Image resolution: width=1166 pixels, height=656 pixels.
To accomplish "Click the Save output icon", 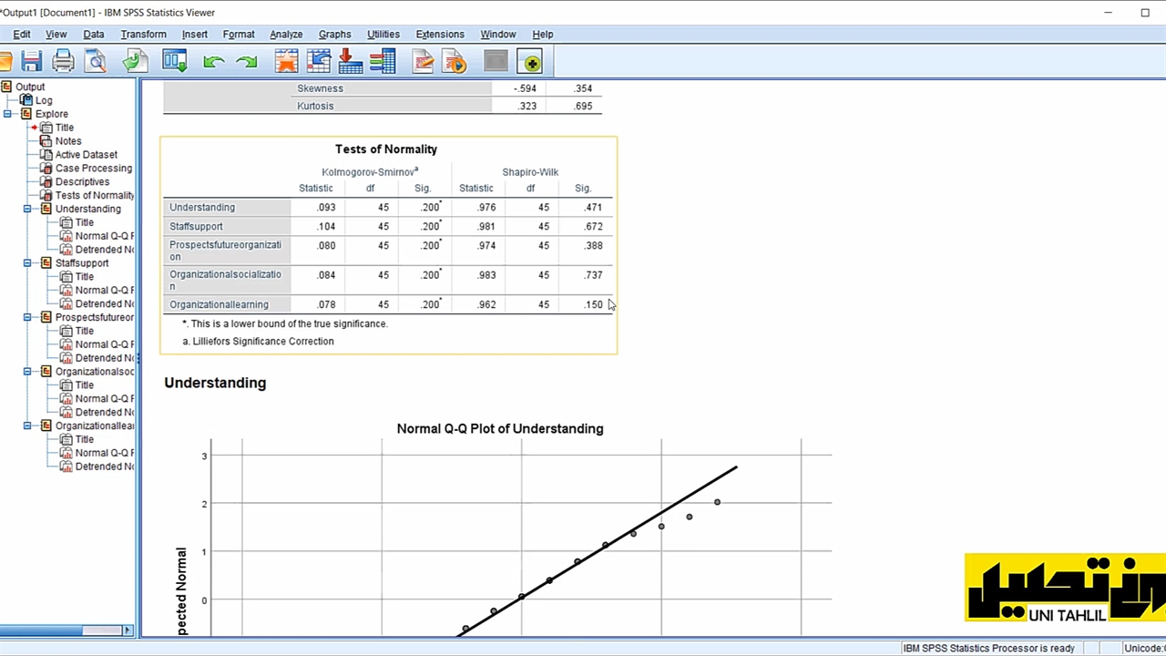I will click(x=32, y=61).
